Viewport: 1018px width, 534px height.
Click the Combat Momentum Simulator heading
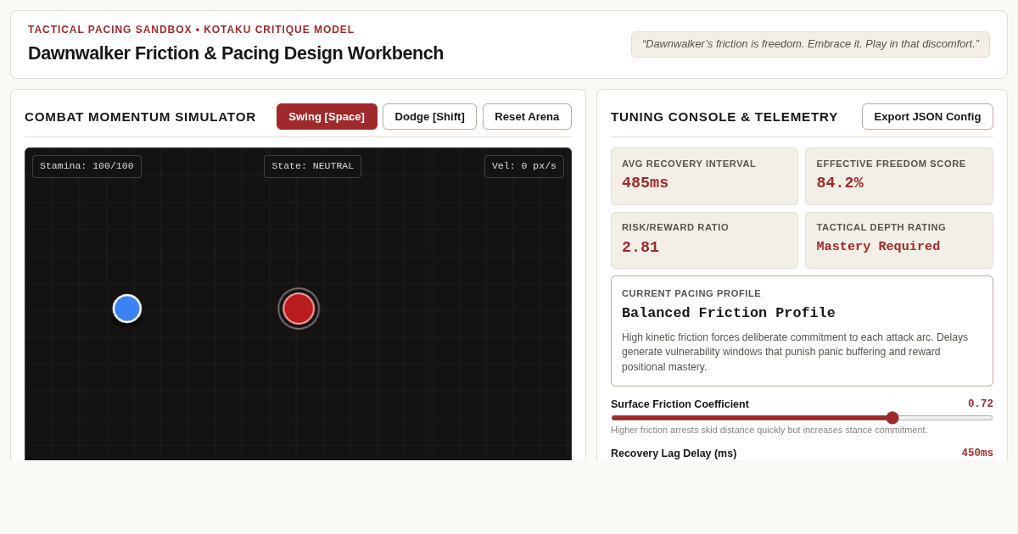(x=140, y=117)
